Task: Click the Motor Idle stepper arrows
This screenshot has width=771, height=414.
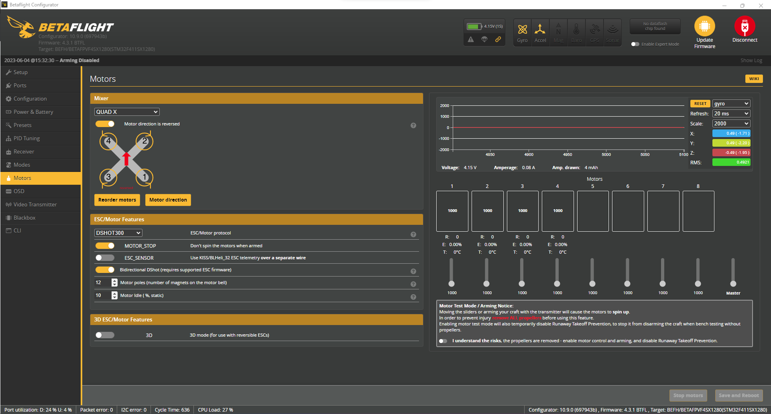Action: tap(114, 295)
